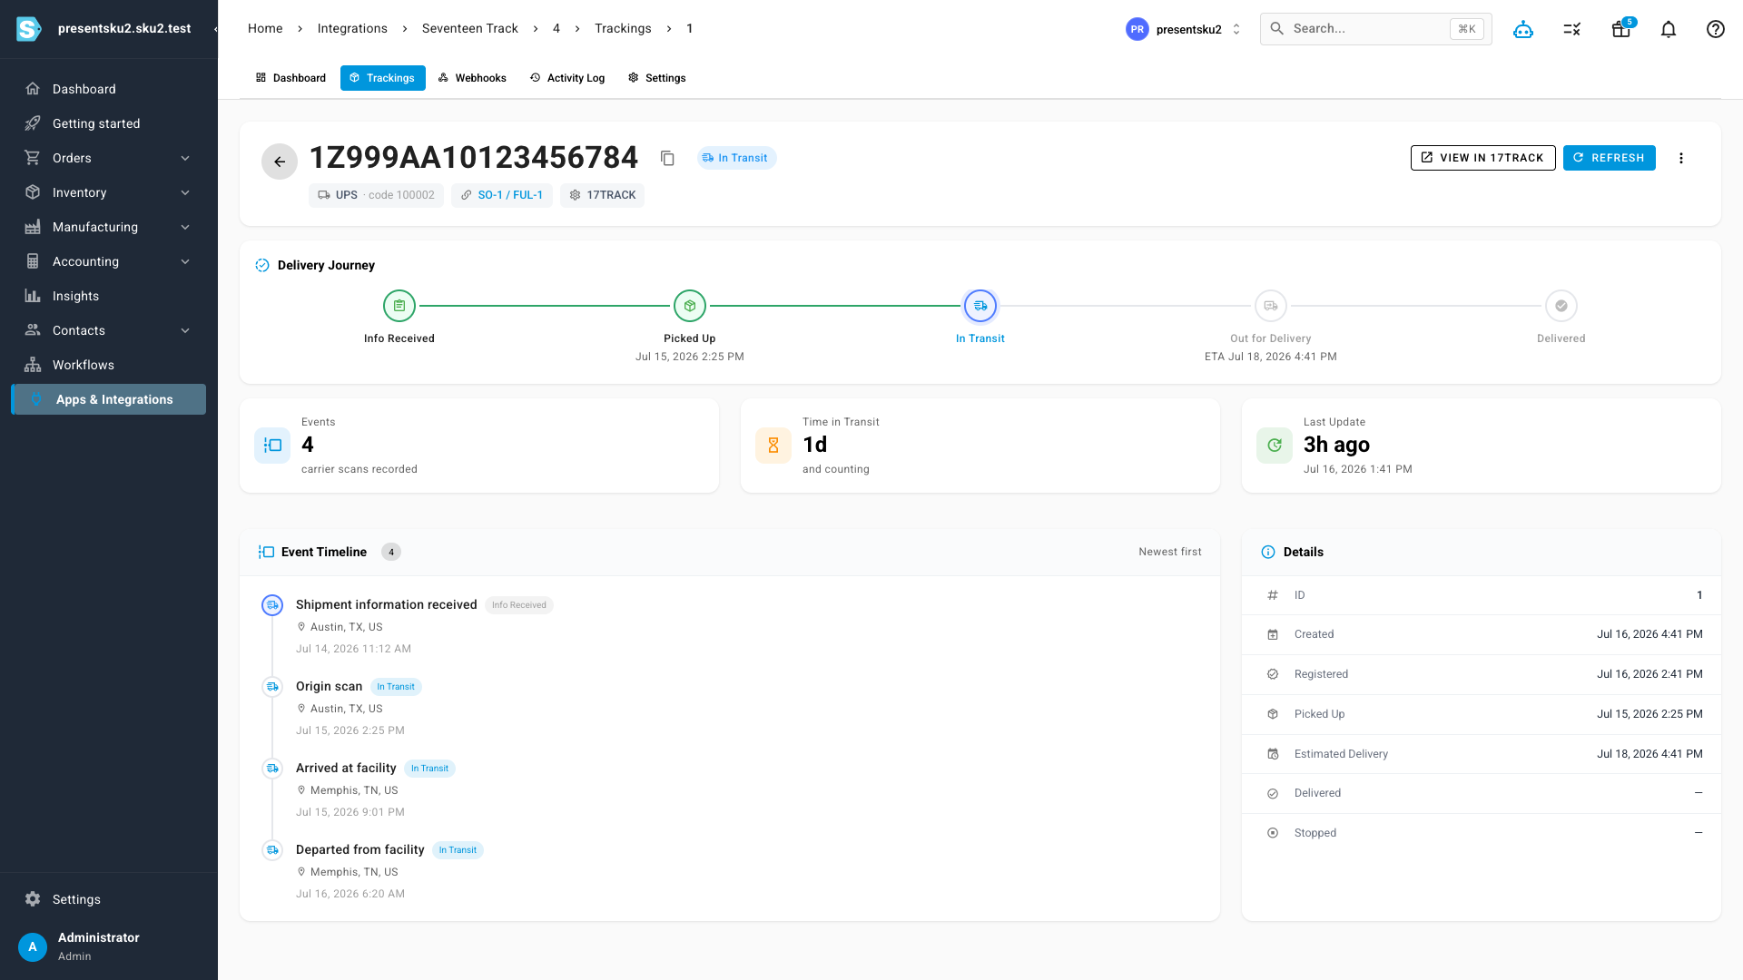
Task: Click the Home breadcrumb
Action: (265, 28)
